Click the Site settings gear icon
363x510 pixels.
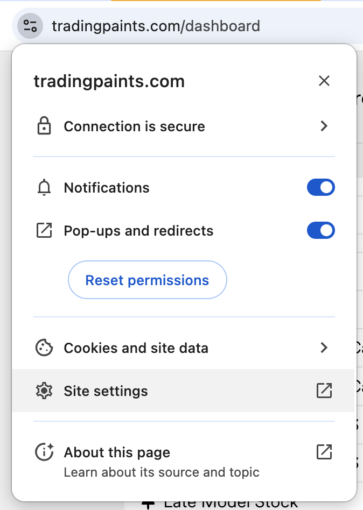pyautogui.click(x=44, y=391)
